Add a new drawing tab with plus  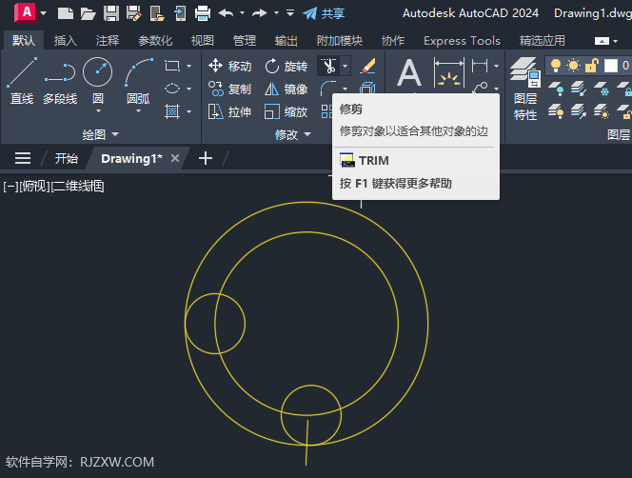pyautogui.click(x=206, y=158)
